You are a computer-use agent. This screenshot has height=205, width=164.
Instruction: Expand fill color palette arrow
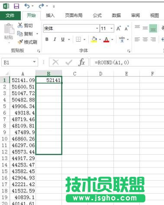click(100, 39)
